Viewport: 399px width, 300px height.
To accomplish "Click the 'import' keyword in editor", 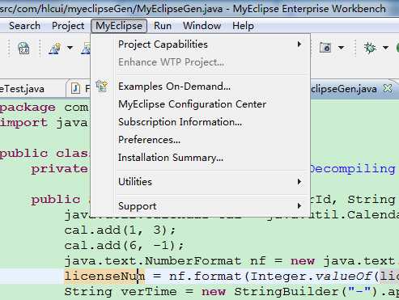I will [x=23, y=123].
